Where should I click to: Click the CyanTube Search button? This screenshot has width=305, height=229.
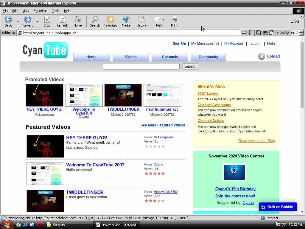click(x=190, y=66)
